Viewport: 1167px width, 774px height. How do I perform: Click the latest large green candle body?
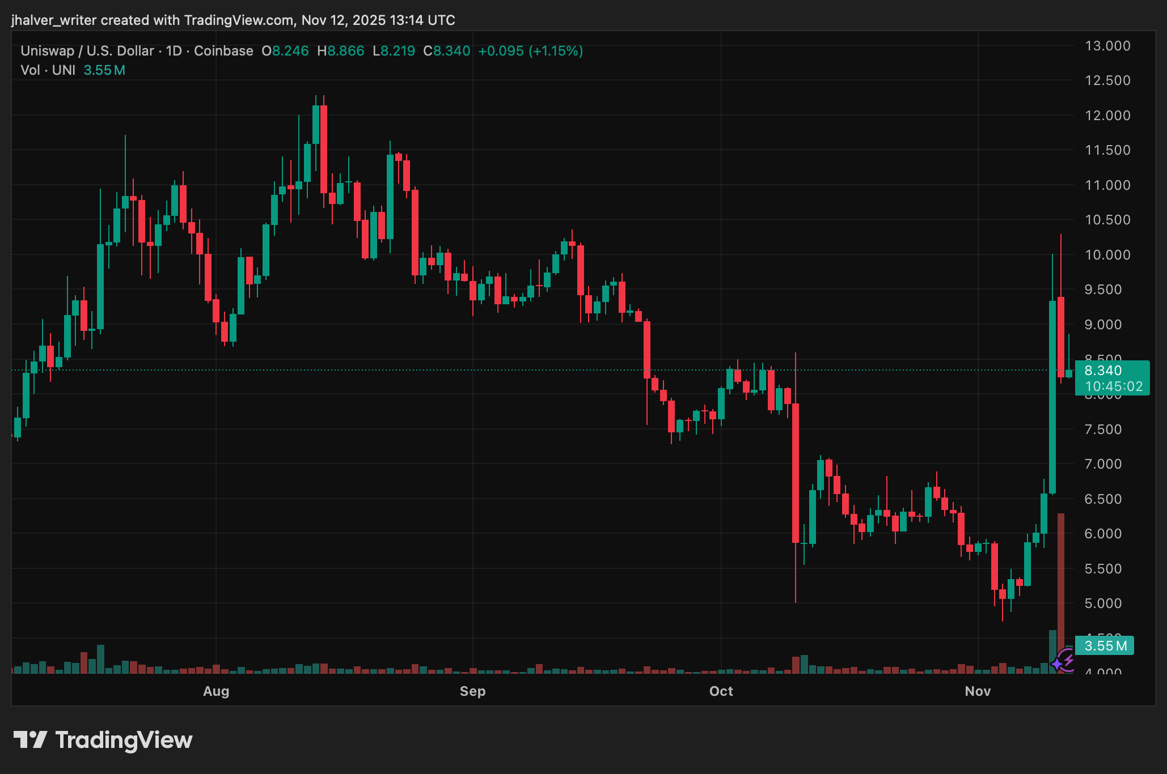pos(1052,397)
